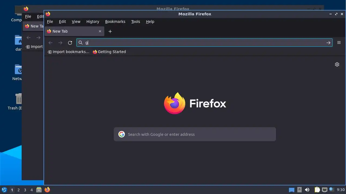Click the Search with Google box
This screenshot has height=194, width=346.
tap(195, 134)
